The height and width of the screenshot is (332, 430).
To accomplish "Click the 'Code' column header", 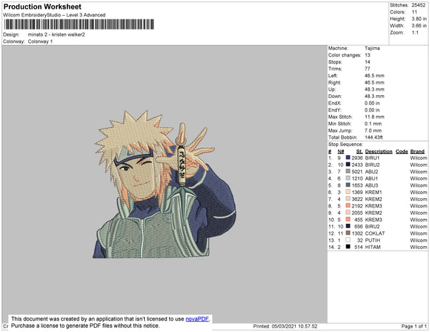I will tap(402, 152).
